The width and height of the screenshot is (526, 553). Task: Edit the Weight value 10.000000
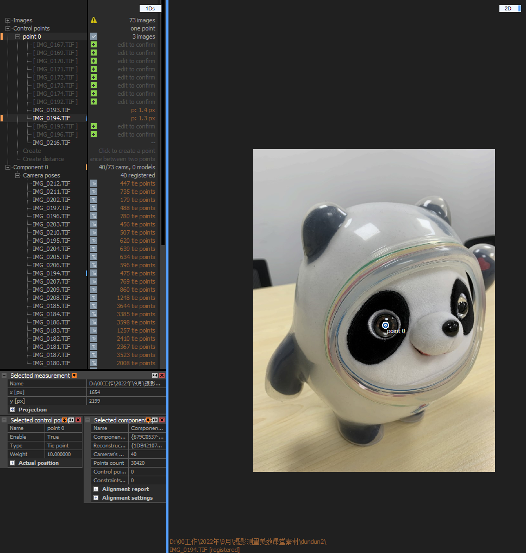64,454
